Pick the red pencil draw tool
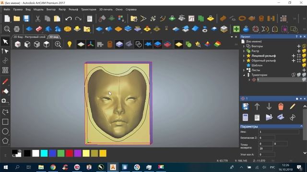This screenshot has height=172, width=307. pos(5,82)
